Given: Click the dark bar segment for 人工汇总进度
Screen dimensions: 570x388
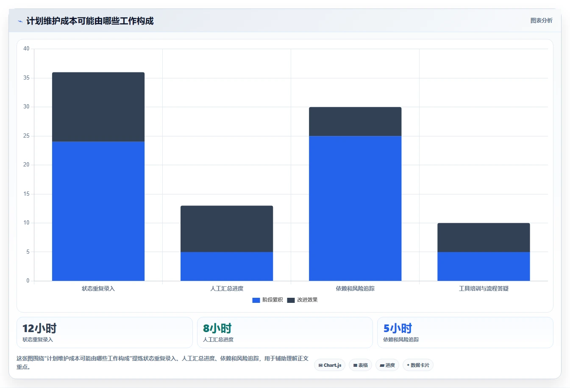Looking at the screenshot, I should tap(227, 229).
